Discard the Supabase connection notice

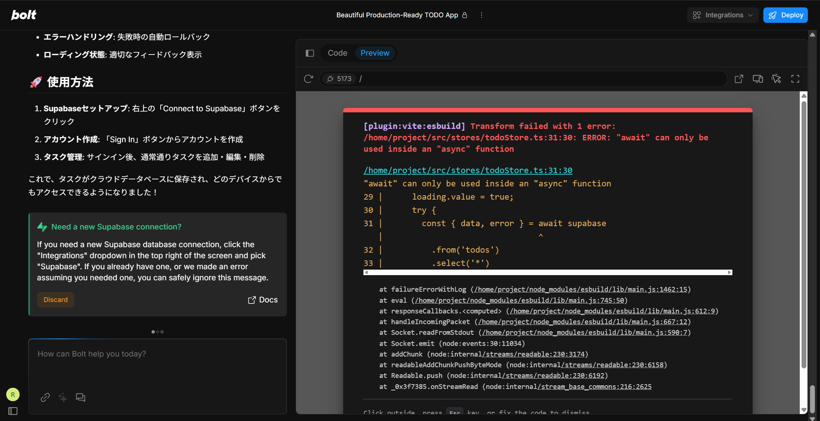coord(56,300)
